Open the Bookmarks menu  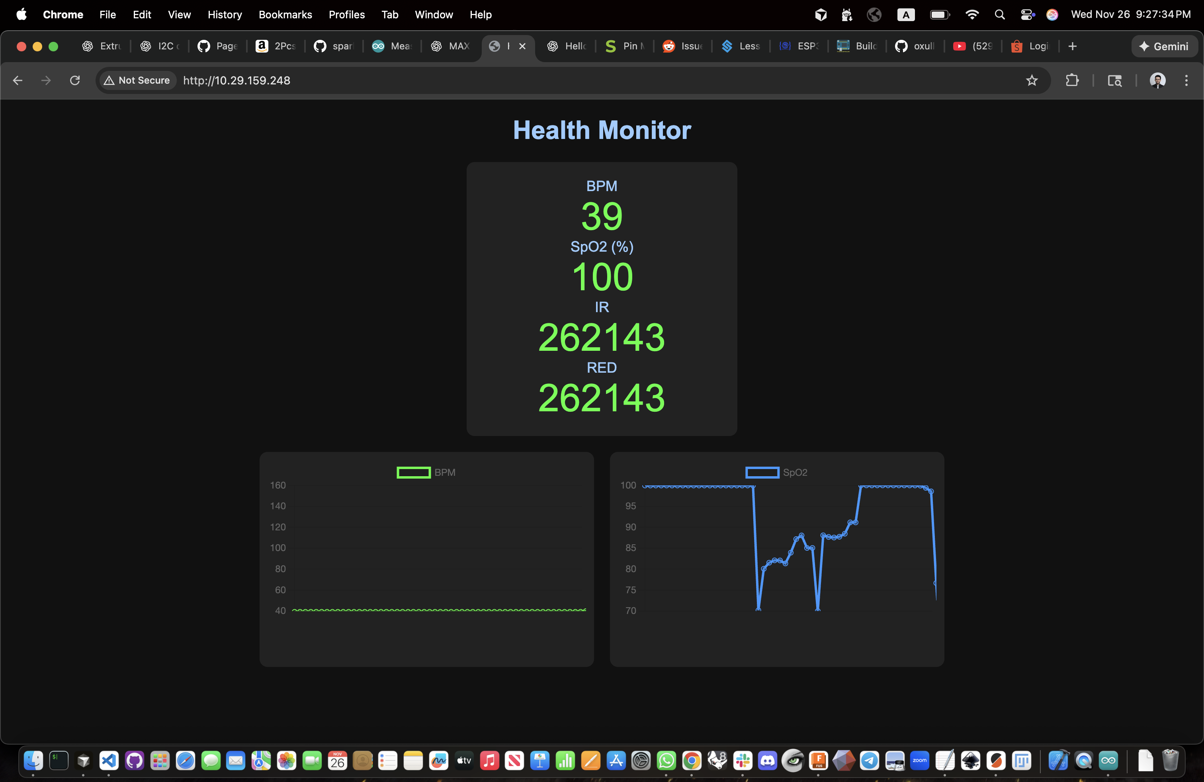[285, 14]
